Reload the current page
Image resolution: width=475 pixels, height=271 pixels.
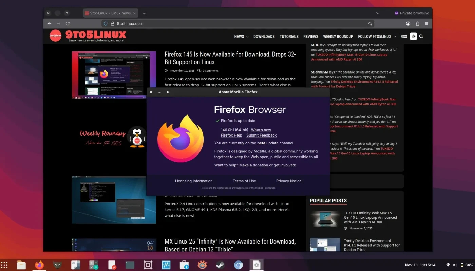click(68, 23)
